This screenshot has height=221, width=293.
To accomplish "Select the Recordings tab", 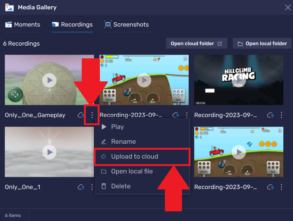I will click(x=72, y=25).
